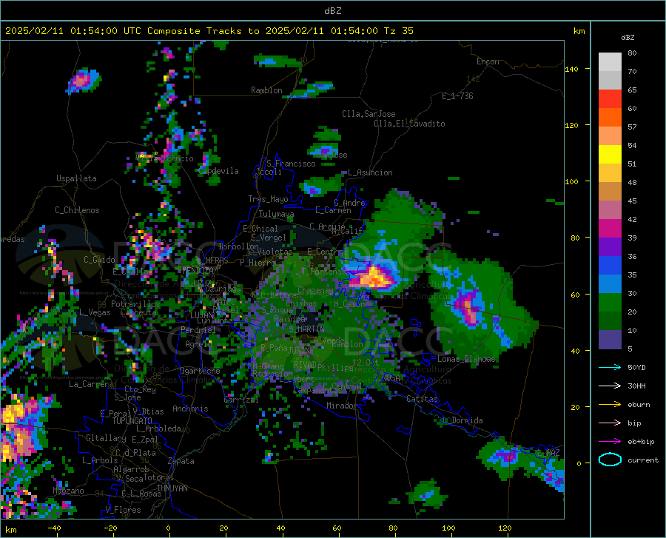Viewport: 666px width, 538px height.
Task: Click the JUNIN label
Action: point(299,350)
